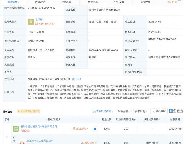Select organization code MA8URWYY-8
This screenshot has width=184, height=144.
tap(36, 41)
